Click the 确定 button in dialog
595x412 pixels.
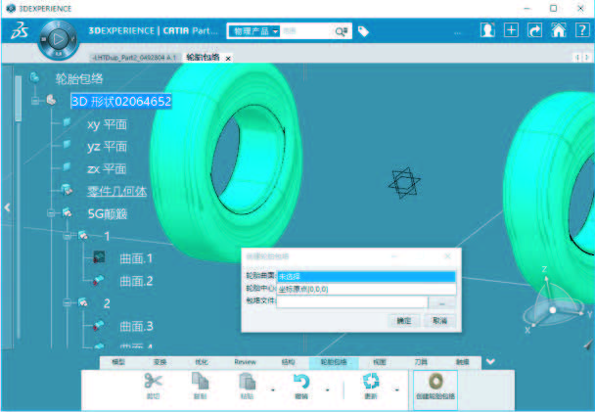coord(403,320)
